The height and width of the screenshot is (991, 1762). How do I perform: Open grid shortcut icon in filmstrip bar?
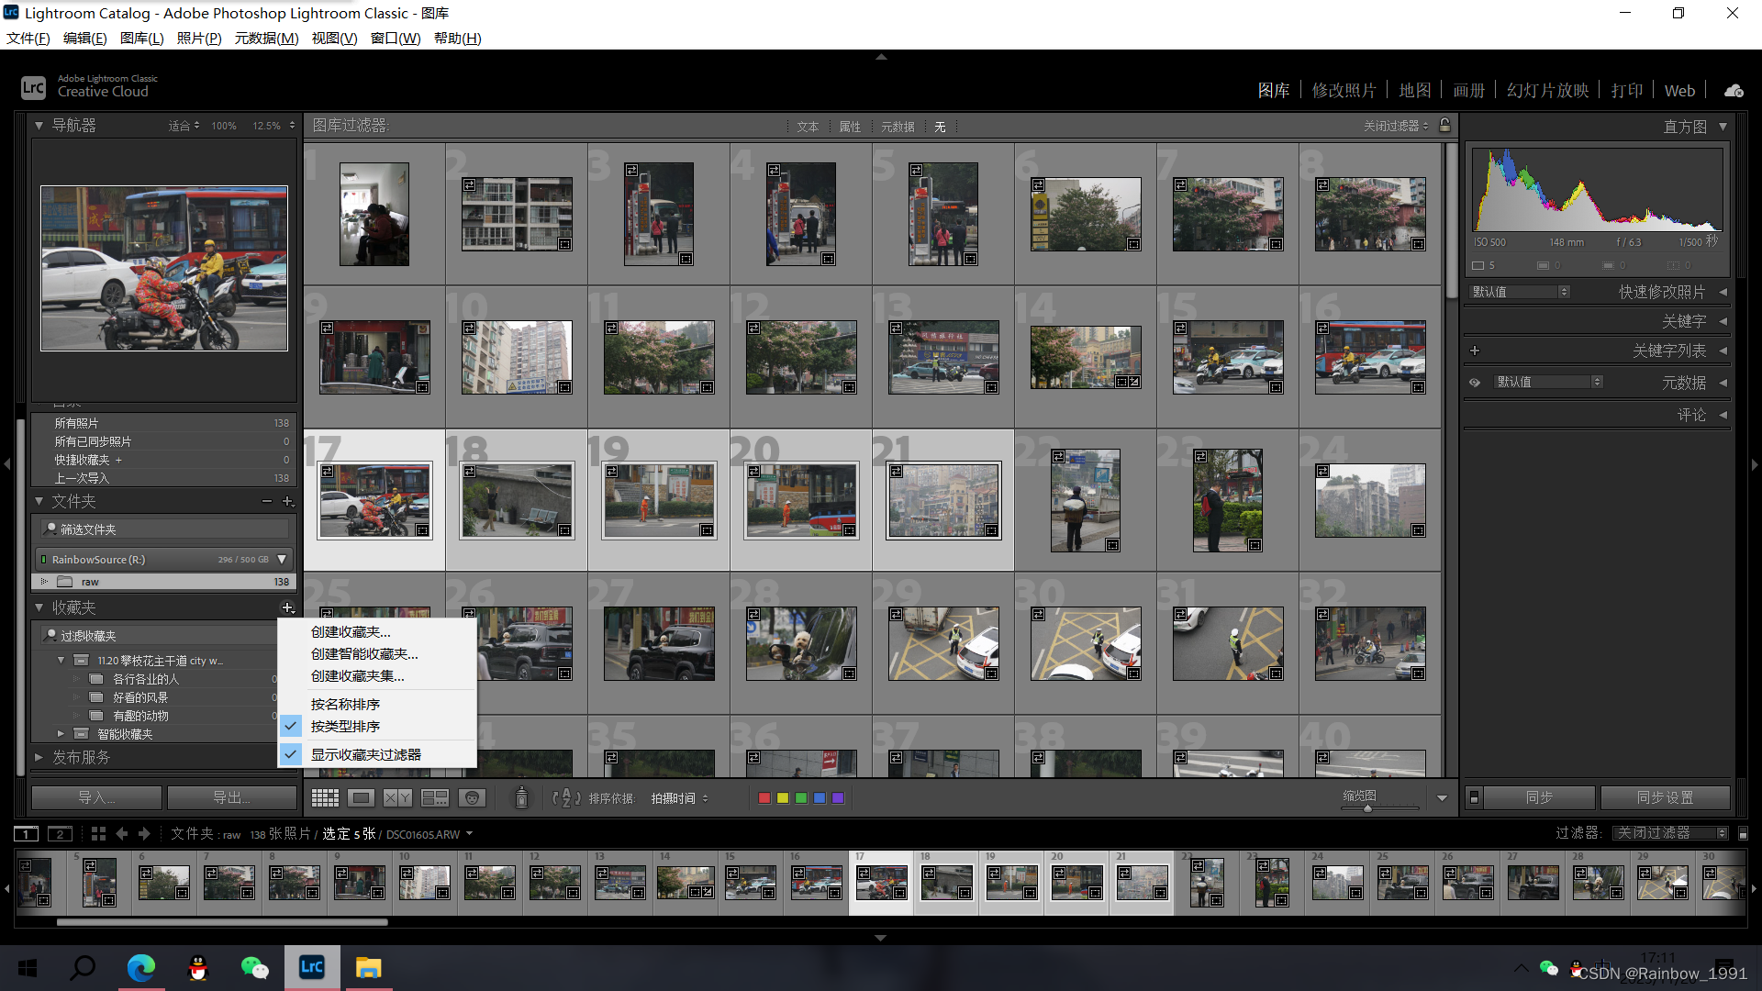pyautogui.click(x=98, y=834)
